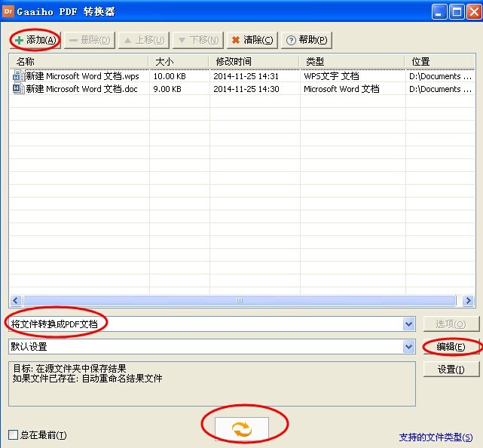Click the 9.00 KB size cell
This screenshot has height=448, width=483.
167,89
